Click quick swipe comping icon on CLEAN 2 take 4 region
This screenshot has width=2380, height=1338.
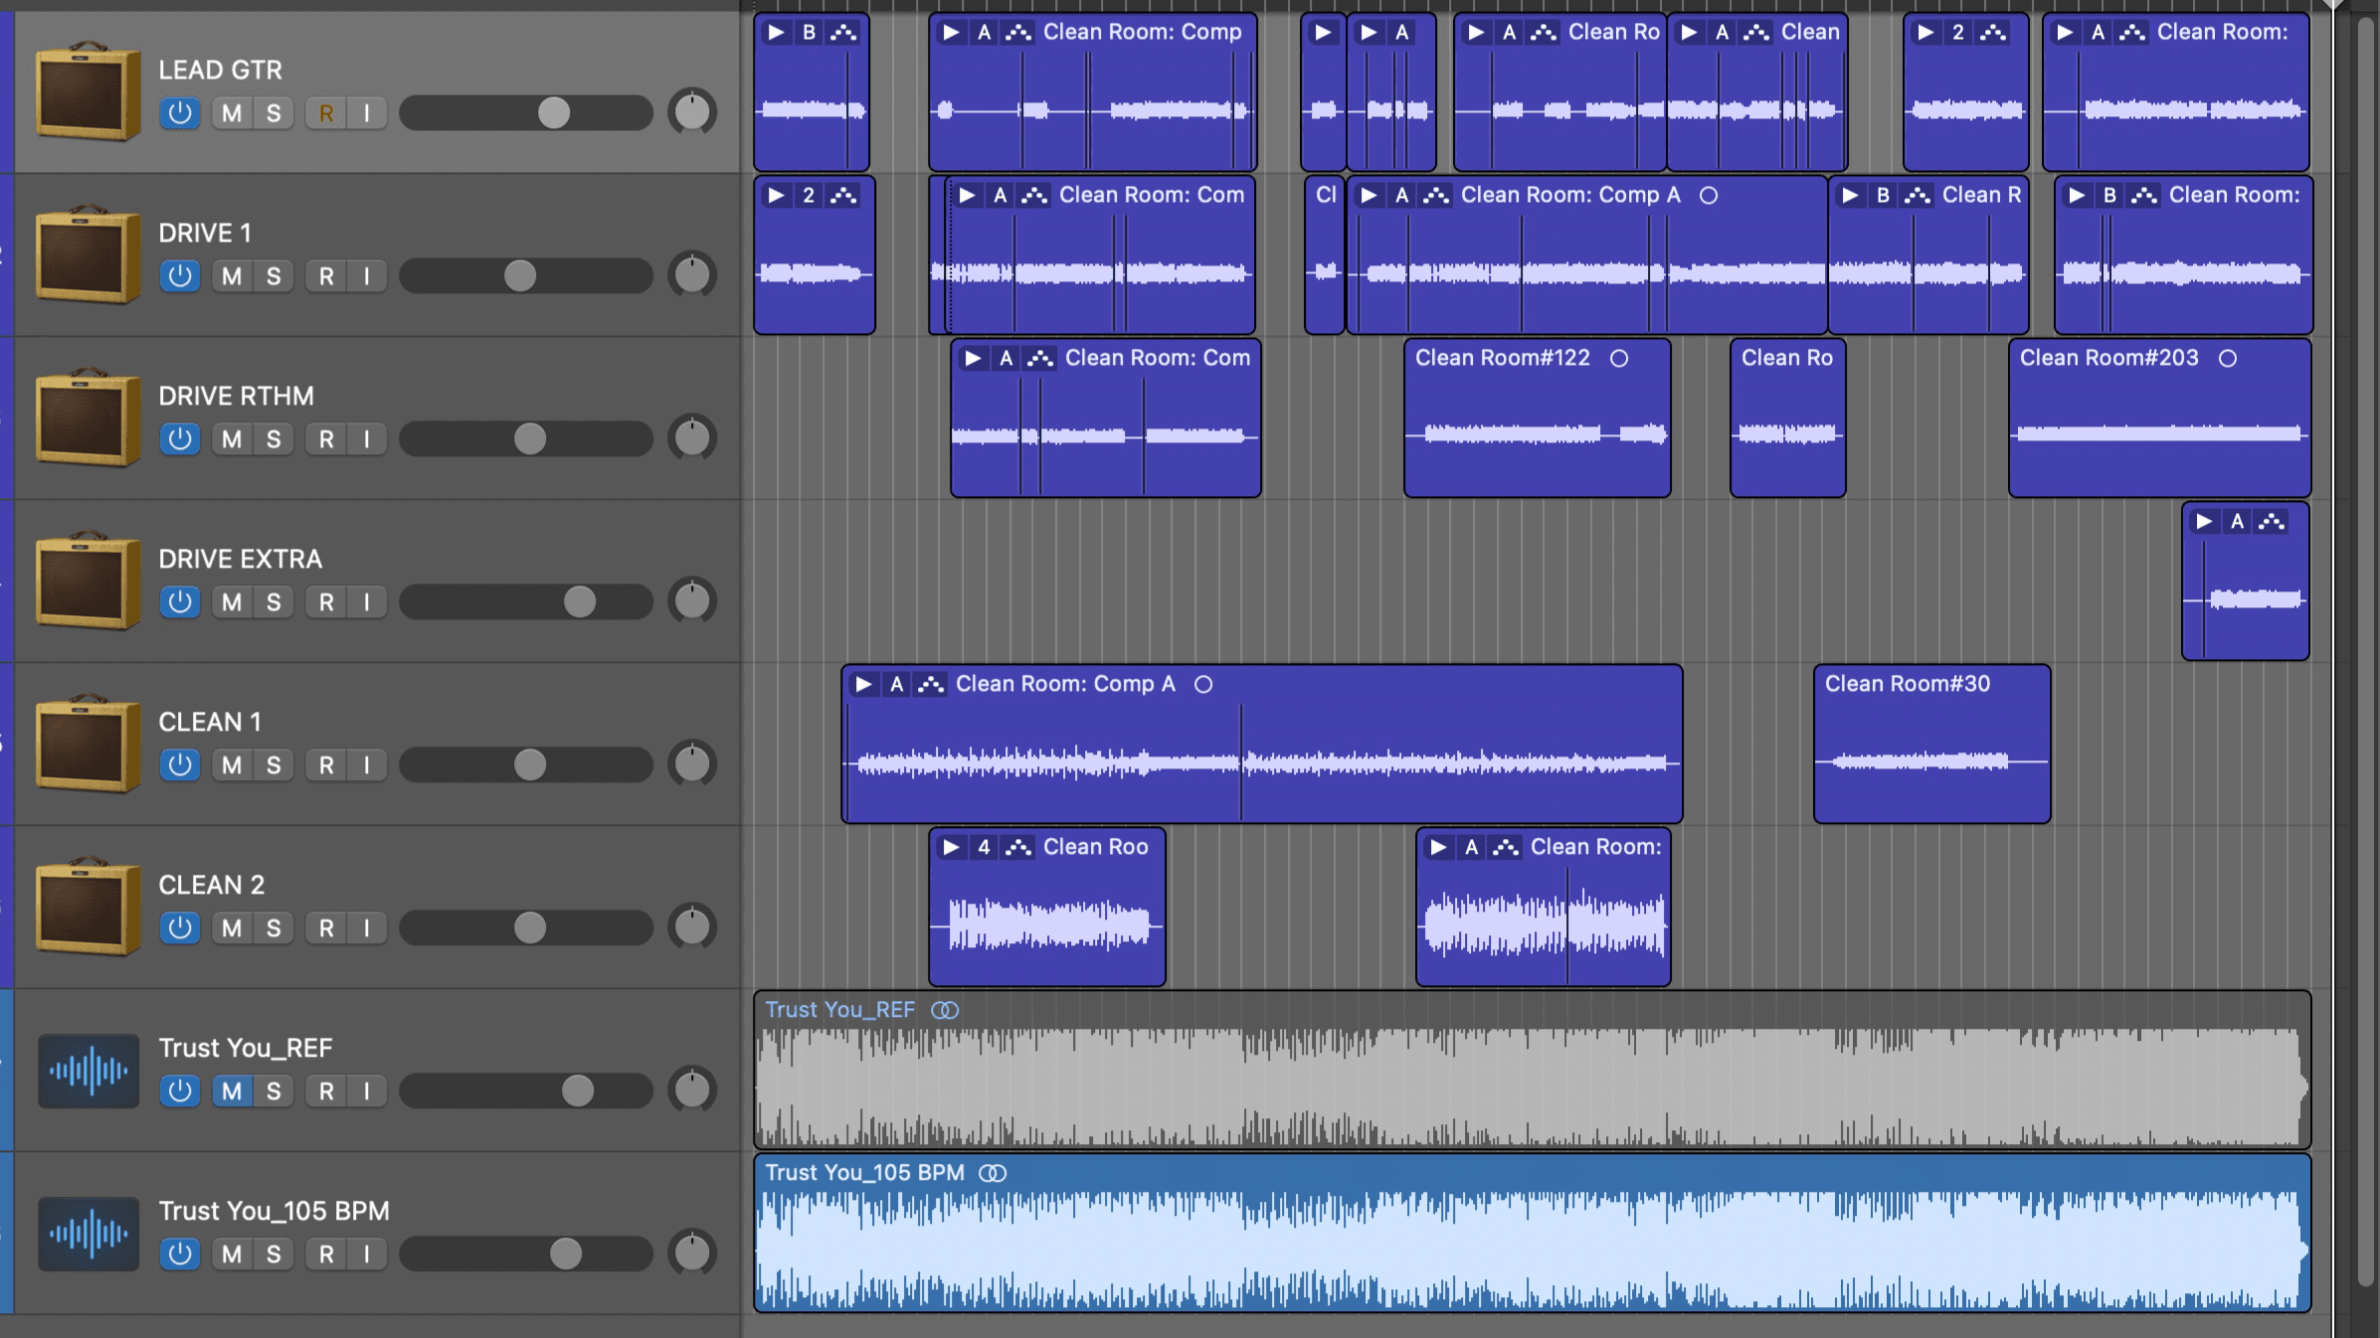click(1017, 847)
